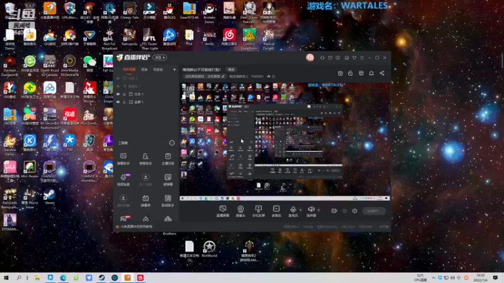Click the 修改 button beside stream title
The height and width of the screenshot is (283, 504).
click(x=231, y=69)
